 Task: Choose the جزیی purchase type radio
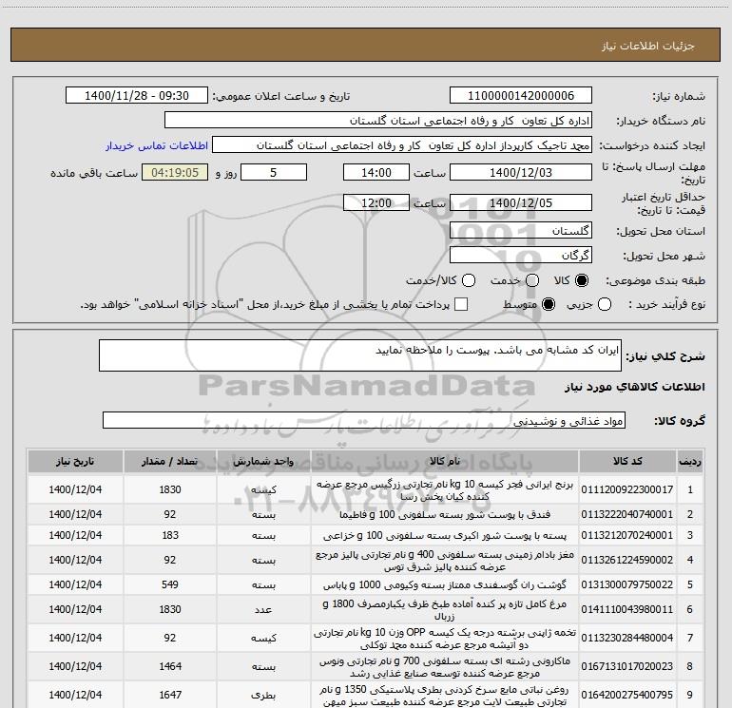(605, 305)
